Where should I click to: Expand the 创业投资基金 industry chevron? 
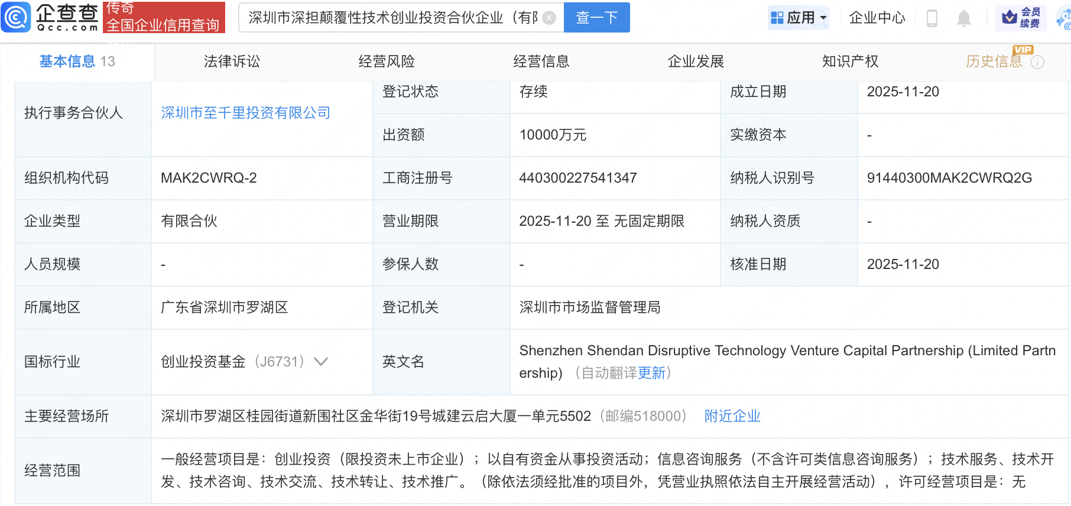pyautogui.click(x=320, y=362)
